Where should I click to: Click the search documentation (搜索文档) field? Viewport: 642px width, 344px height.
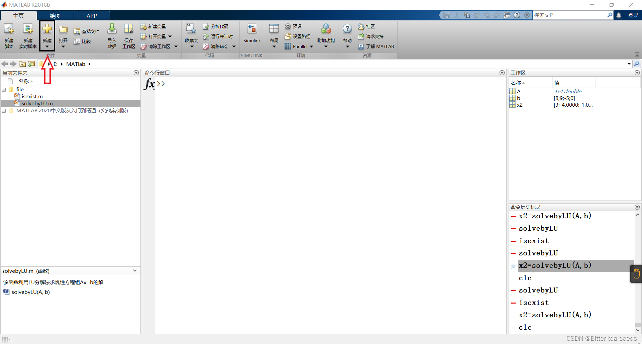570,15
